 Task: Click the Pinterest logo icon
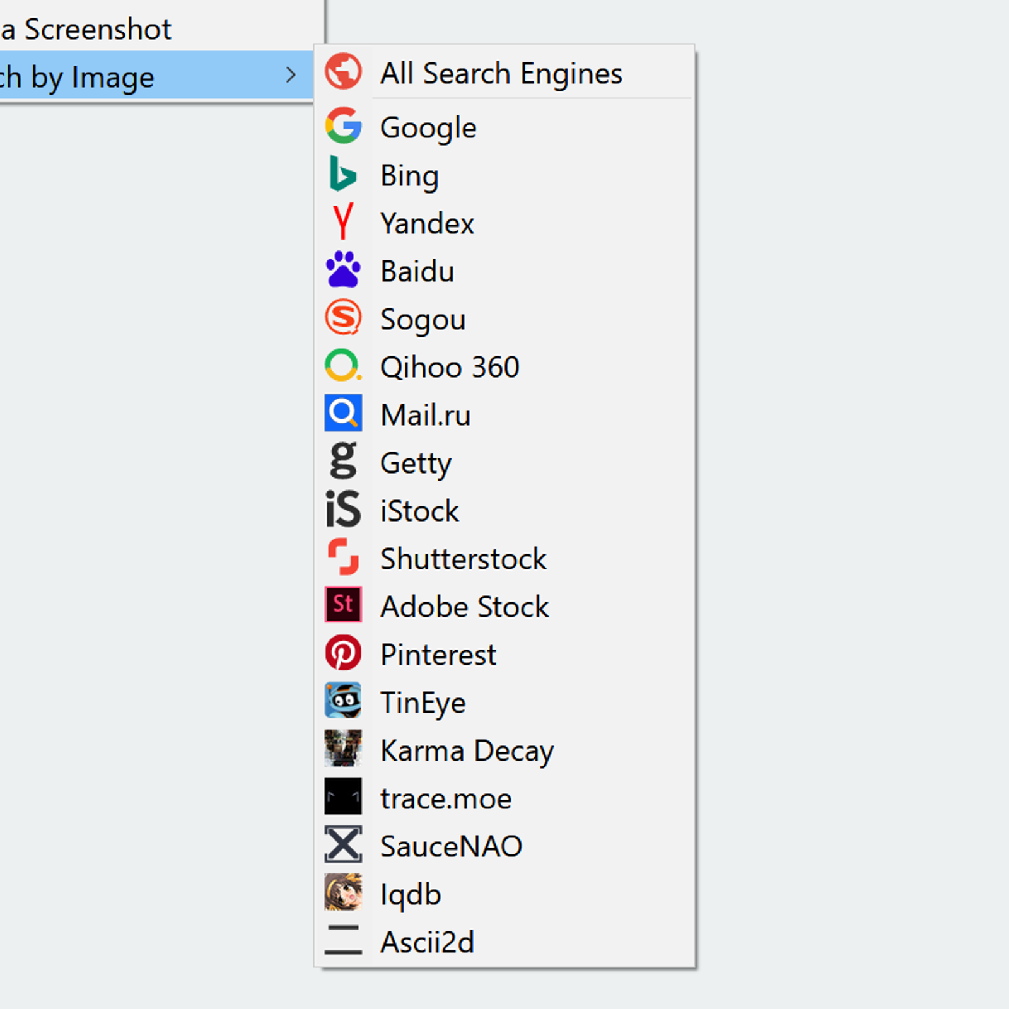coord(343,653)
